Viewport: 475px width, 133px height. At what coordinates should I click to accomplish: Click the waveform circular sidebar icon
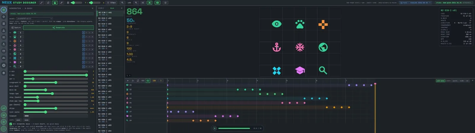click(x=4, y=122)
